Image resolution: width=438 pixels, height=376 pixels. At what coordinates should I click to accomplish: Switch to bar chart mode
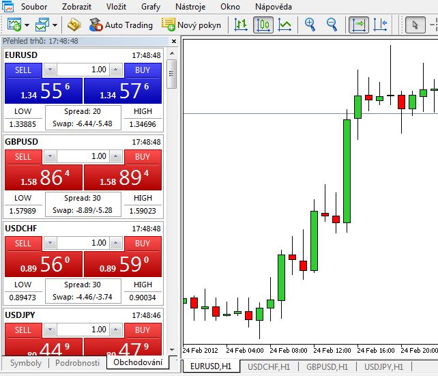(x=241, y=25)
